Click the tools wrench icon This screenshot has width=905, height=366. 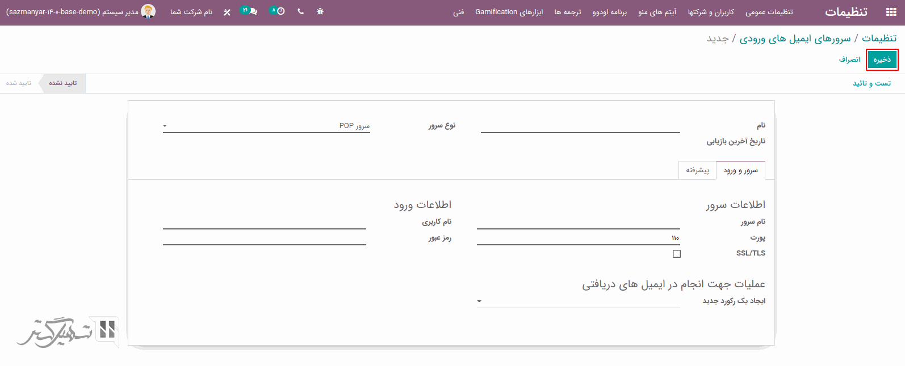(227, 12)
